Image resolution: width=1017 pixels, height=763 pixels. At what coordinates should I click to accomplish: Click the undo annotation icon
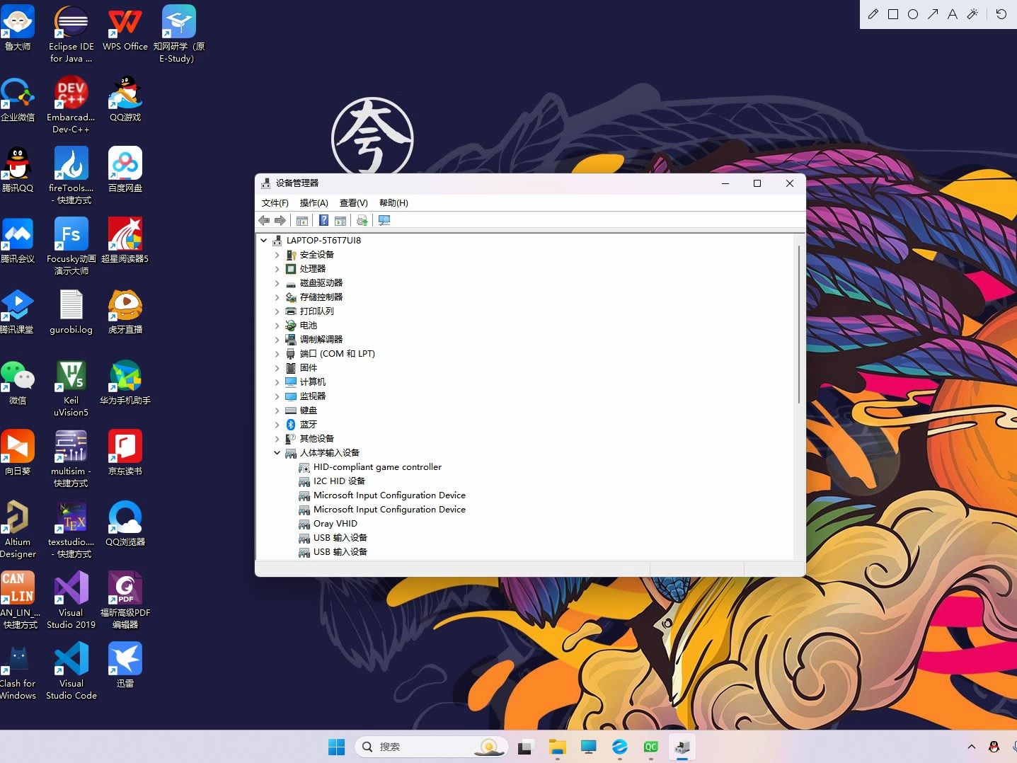coord(1001,14)
